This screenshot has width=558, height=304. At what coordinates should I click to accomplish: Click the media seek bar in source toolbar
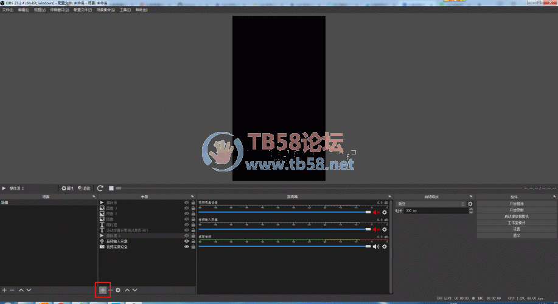[x=319, y=188]
